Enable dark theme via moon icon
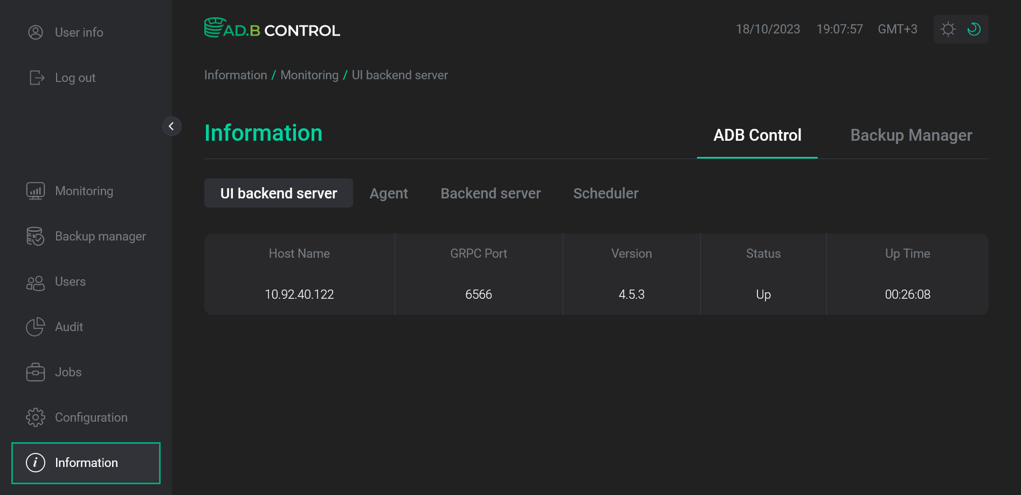The image size is (1021, 495). [974, 29]
